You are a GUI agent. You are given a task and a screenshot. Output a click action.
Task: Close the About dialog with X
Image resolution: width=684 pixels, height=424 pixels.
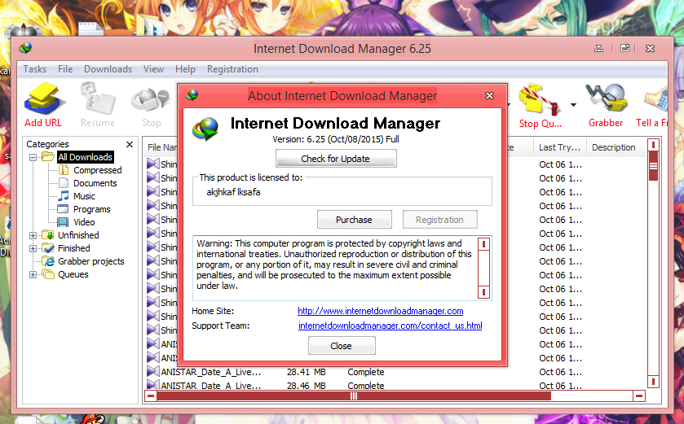489,95
